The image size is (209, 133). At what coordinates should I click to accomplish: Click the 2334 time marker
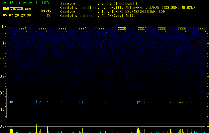(x=82, y=29)
